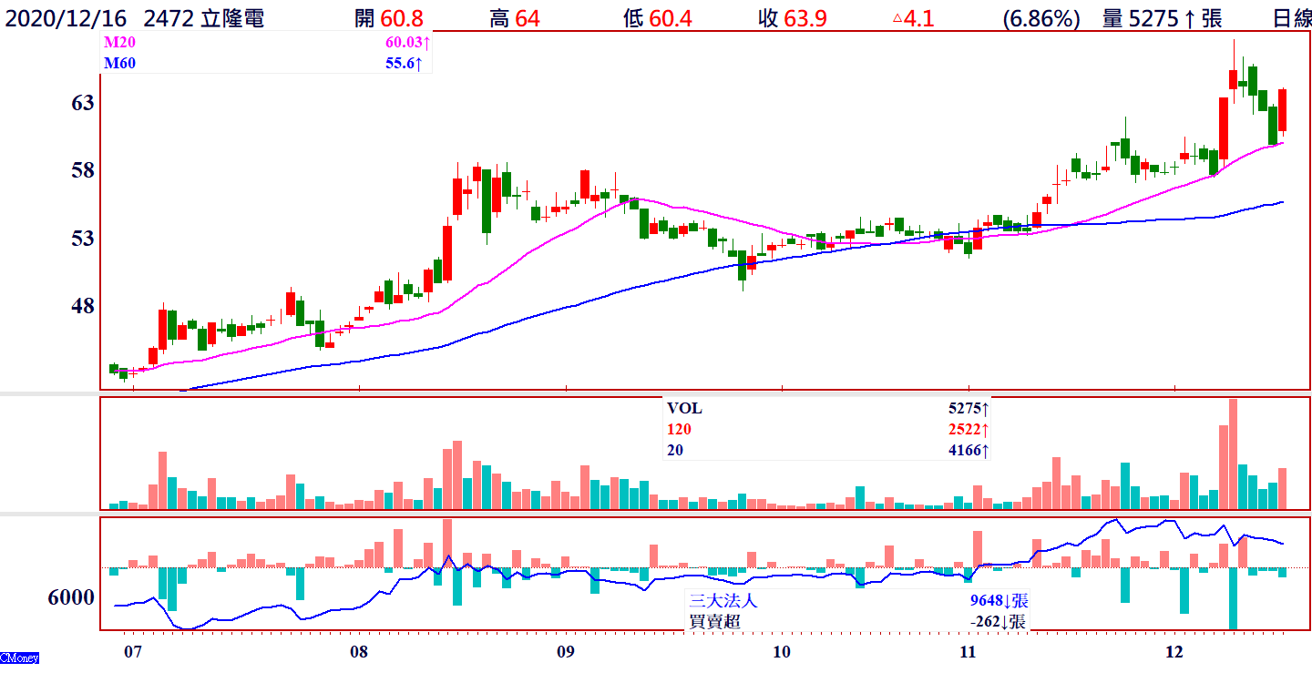Viewport: 1312px width, 683px height.
Task: Click the 120 volume average legend entry
Action: (x=679, y=429)
